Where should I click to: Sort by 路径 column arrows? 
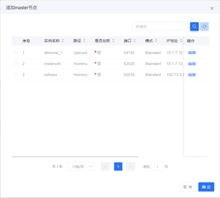[84, 41]
